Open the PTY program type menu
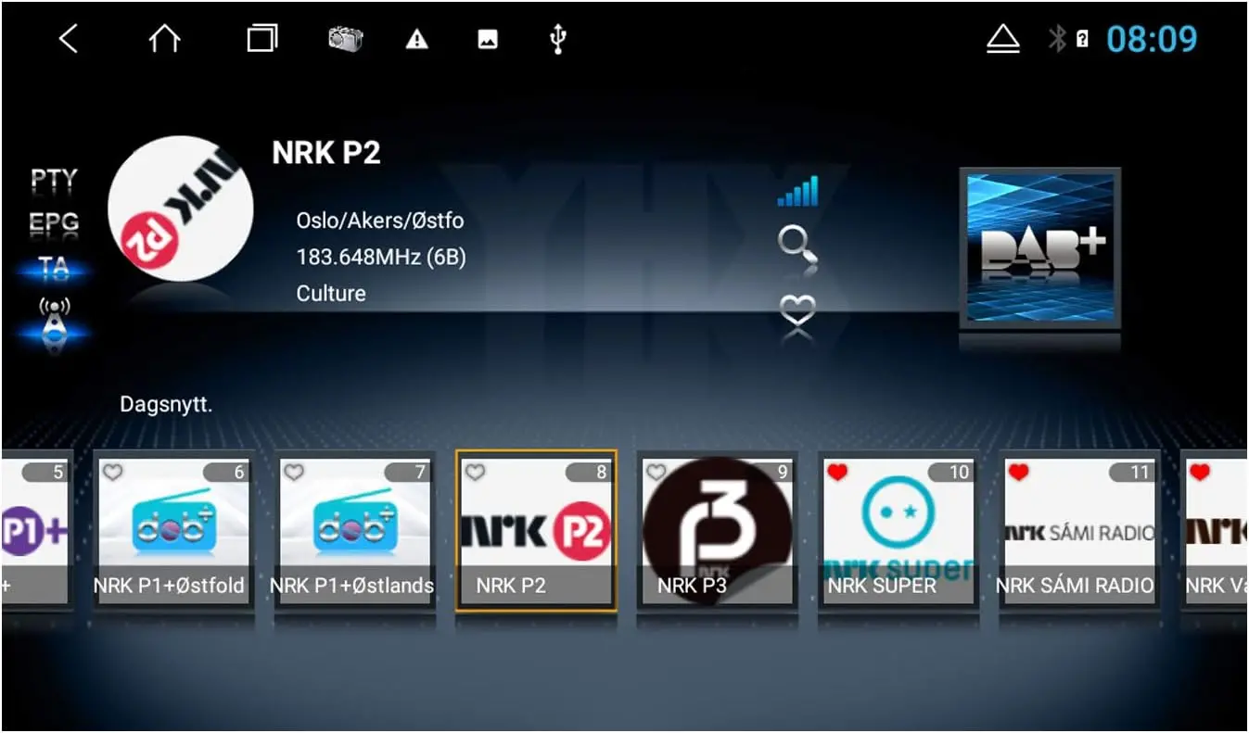This screenshot has height=733, width=1249. click(x=54, y=179)
